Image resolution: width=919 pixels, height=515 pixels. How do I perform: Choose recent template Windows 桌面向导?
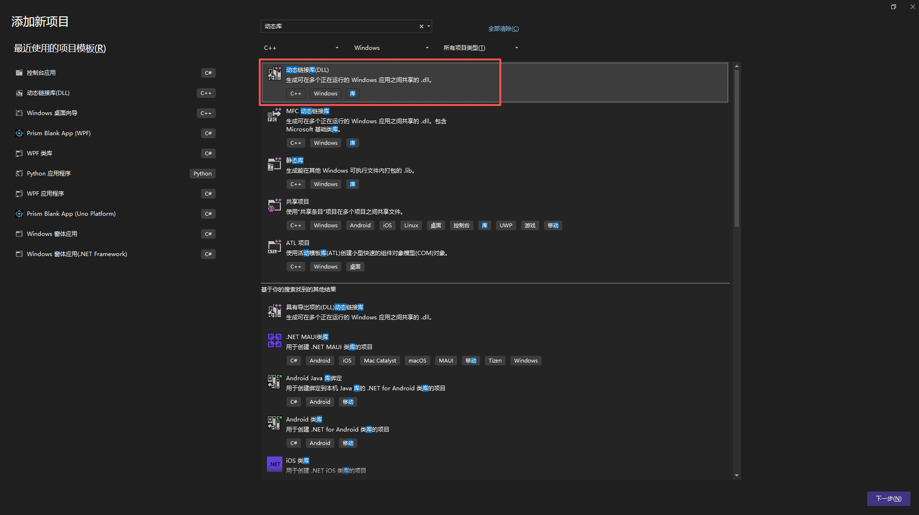coord(52,113)
